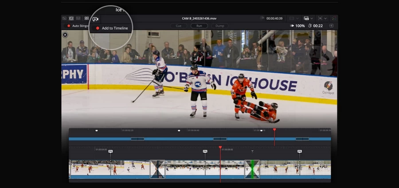Image resolution: width=399 pixels, height=188 pixels.
Task: Click the 01:00:02:20 label on the upper ruler
Action: pyautogui.click(x=128, y=130)
